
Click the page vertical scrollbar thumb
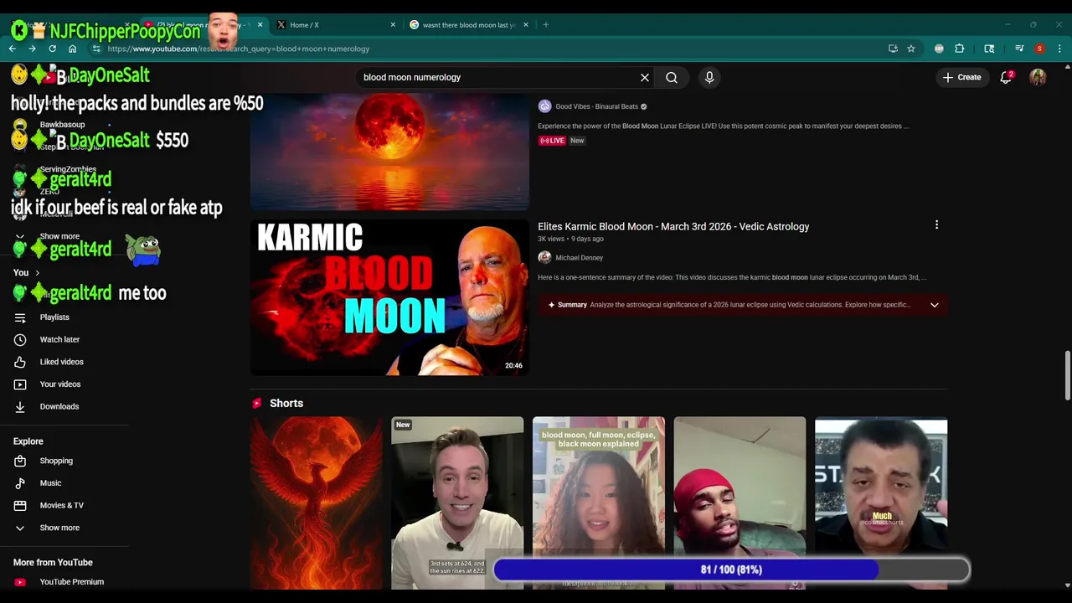pos(1067,376)
